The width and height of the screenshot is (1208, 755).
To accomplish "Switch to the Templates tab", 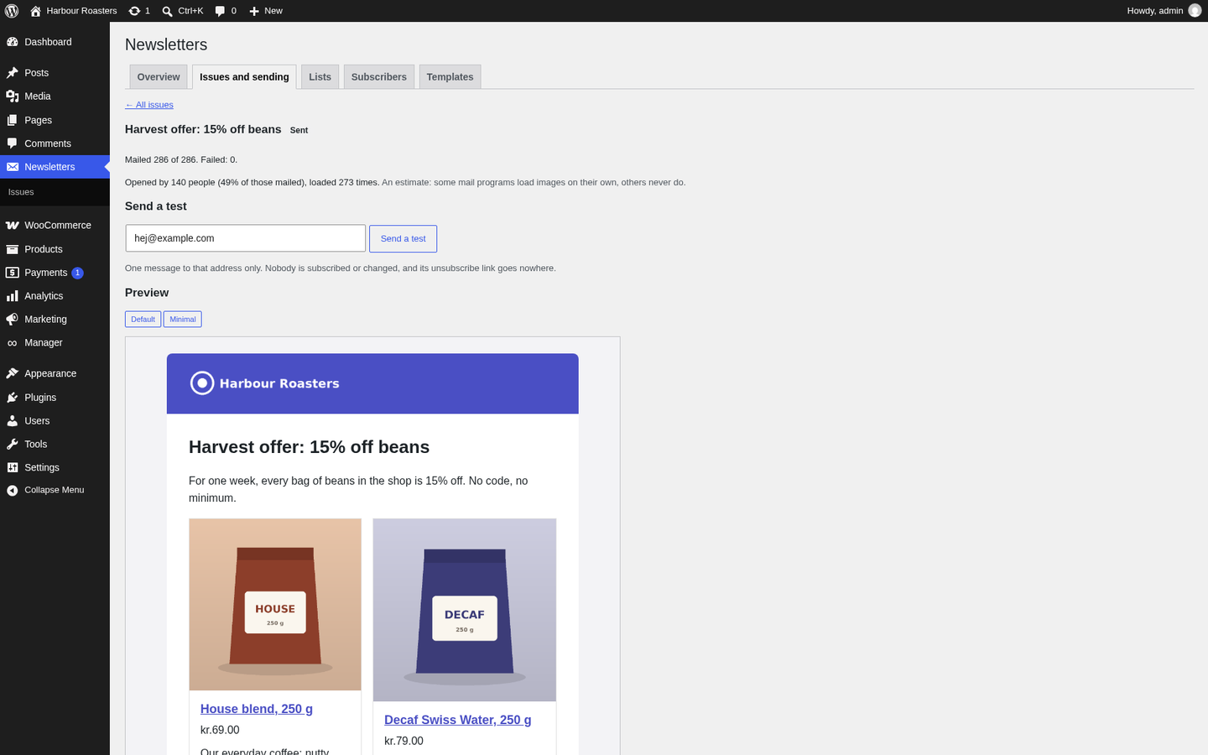I will click(x=450, y=77).
